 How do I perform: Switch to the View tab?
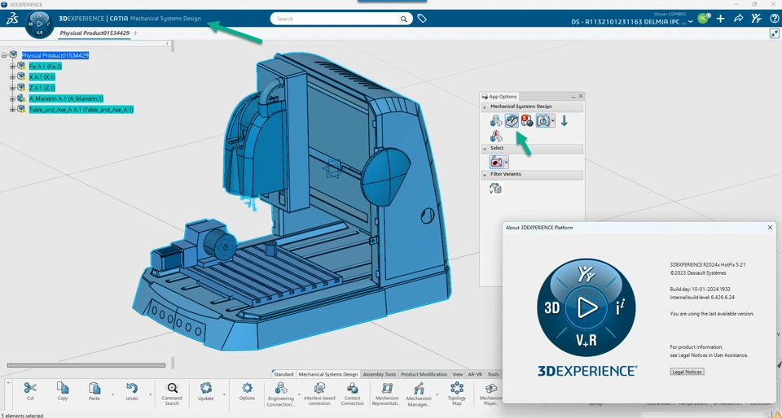coord(457,374)
